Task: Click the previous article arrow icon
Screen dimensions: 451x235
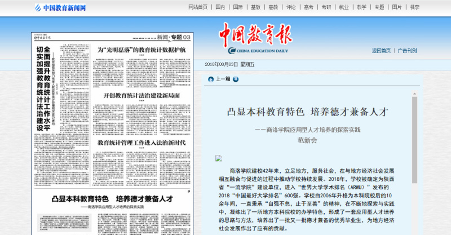Action: coord(211,79)
